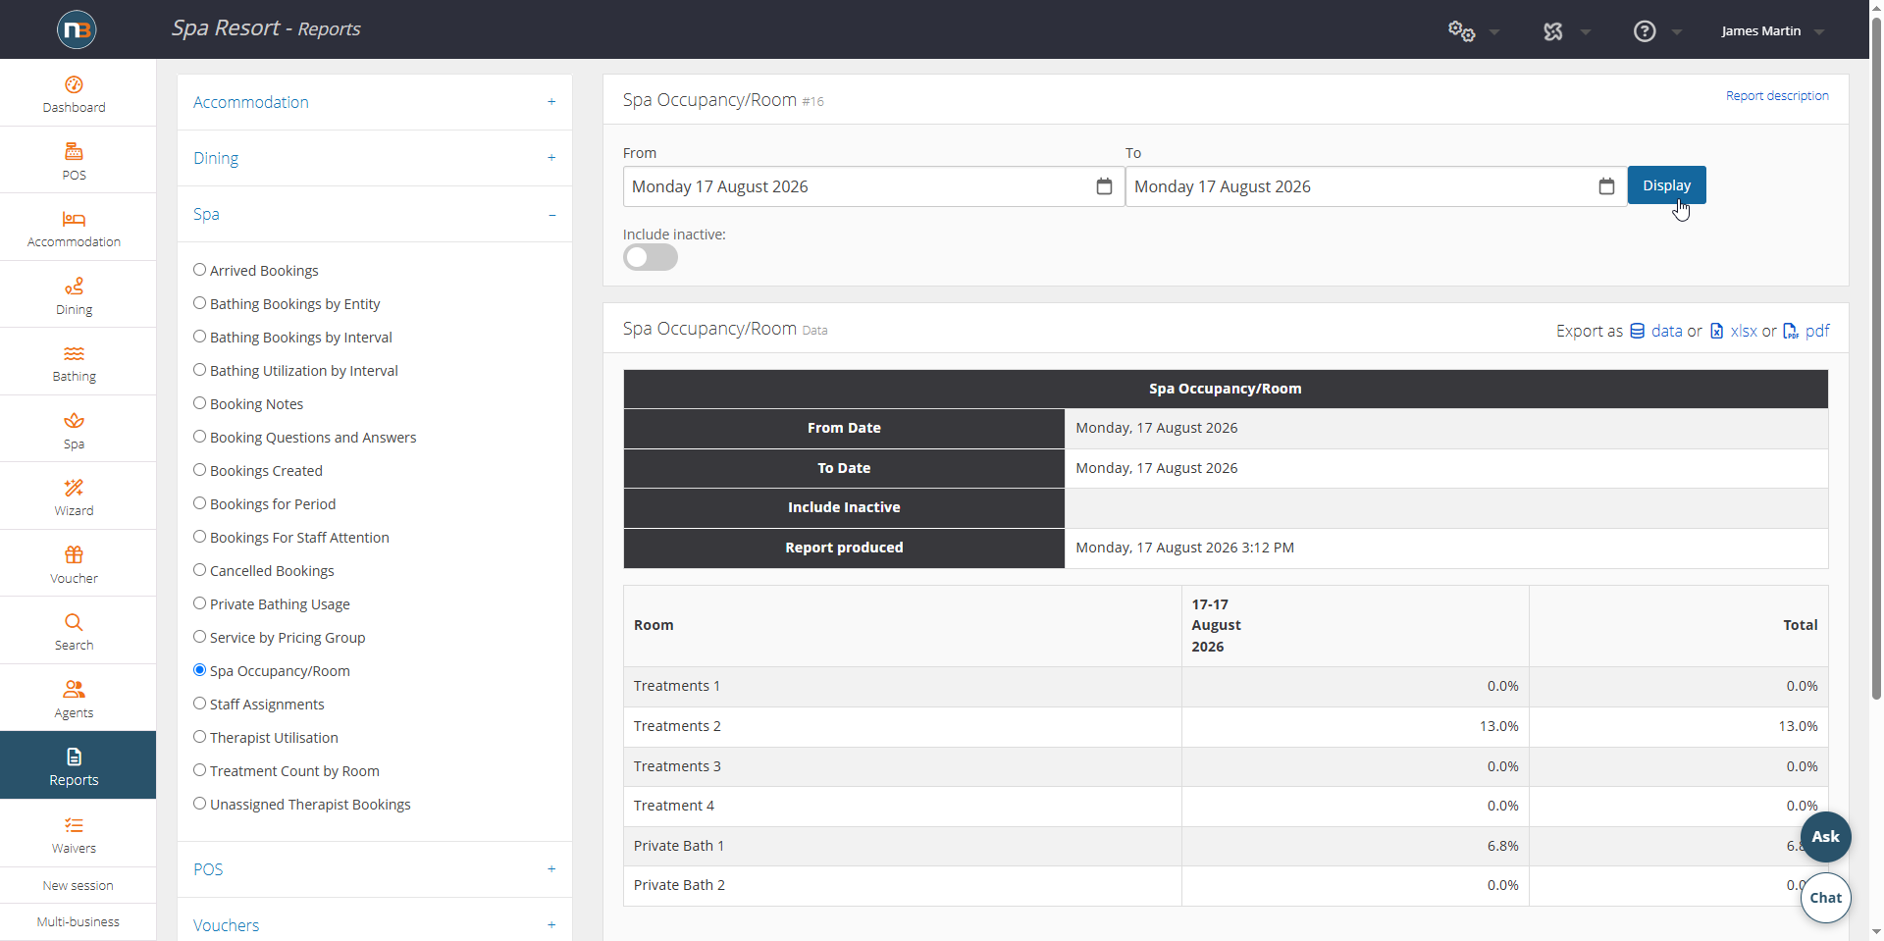Image resolution: width=1884 pixels, height=941 pixels.
Task: Open the Agents people icon
Action: [74, 689]
